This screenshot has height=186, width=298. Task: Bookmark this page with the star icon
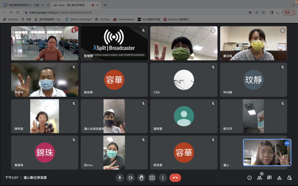(263, 12)
